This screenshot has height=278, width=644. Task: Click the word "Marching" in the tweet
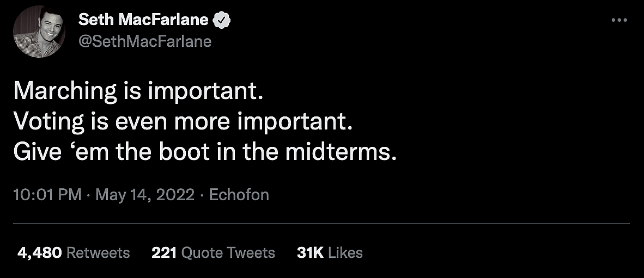click(65, 91)
